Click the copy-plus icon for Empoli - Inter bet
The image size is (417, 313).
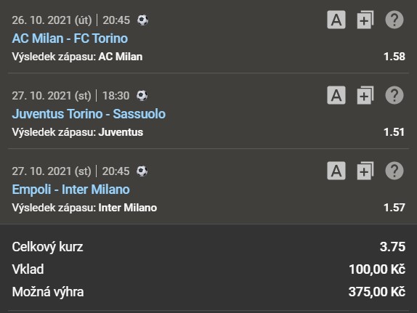[x=365, y=171]
